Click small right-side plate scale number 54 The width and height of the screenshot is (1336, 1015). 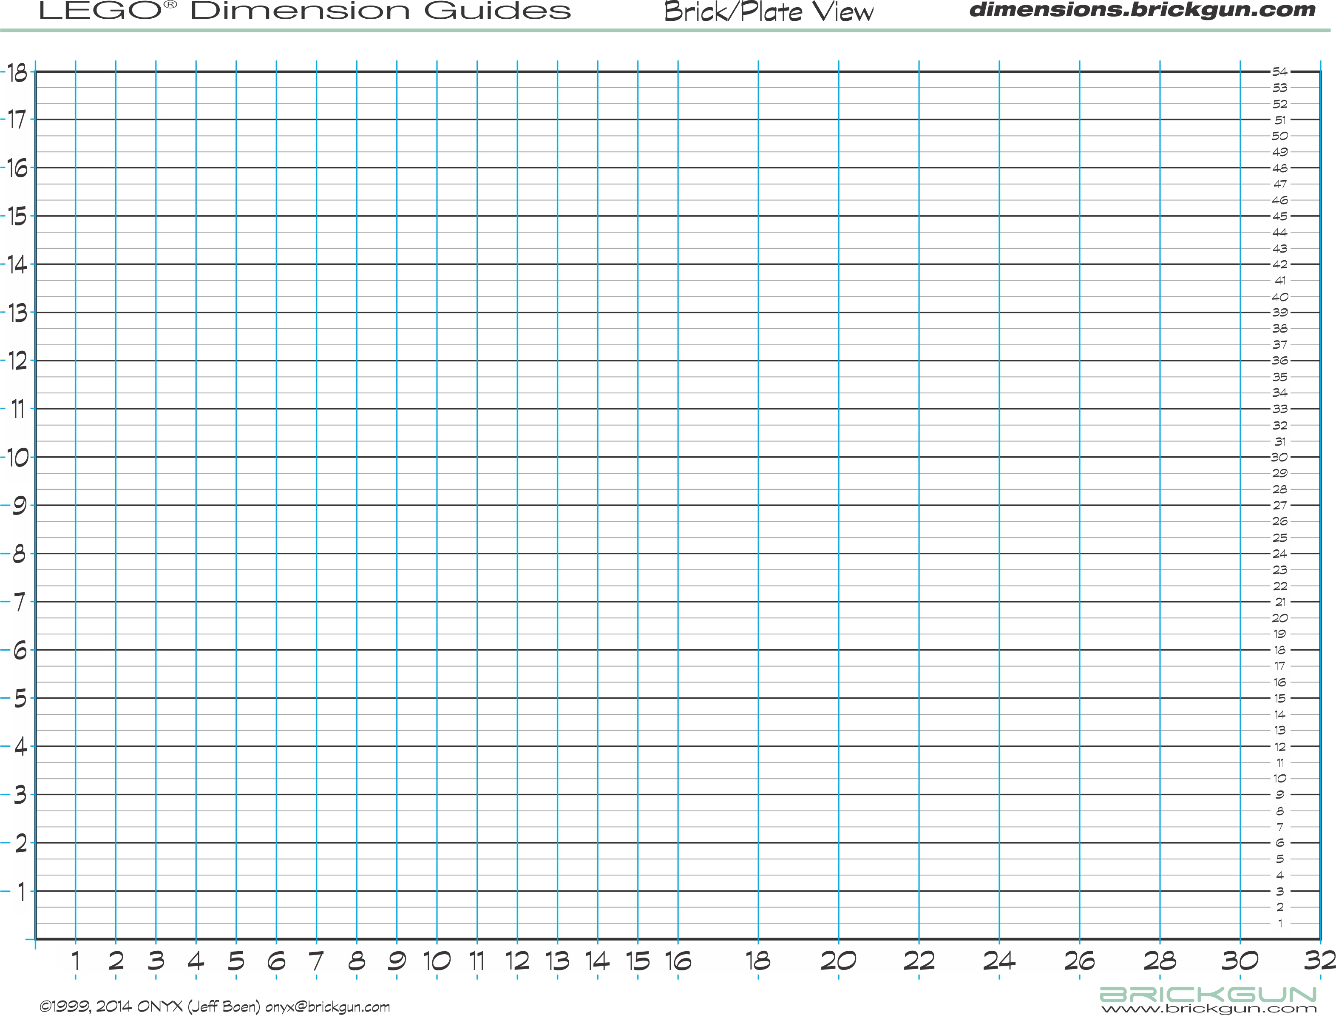pyautogui.click(x=1280, y=72)
